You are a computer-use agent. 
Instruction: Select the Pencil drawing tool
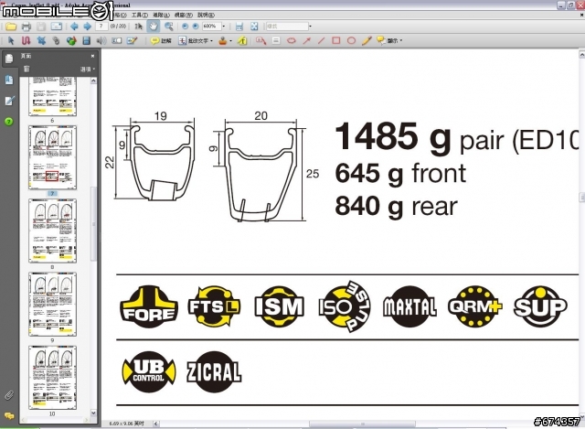coord(367,40)
